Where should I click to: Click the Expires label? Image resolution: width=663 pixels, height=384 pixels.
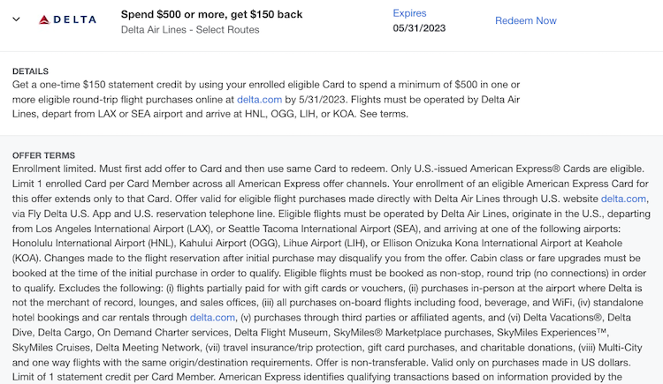pos(409,13)
